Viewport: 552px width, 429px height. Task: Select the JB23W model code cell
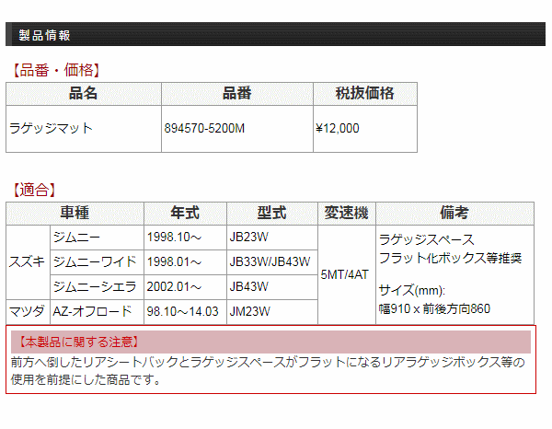[249, 237]
